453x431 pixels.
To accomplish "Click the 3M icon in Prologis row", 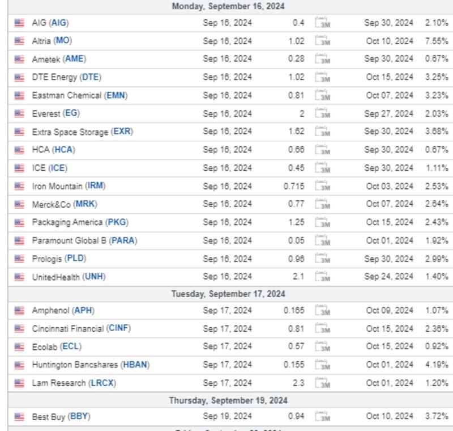I will point(323,259).
